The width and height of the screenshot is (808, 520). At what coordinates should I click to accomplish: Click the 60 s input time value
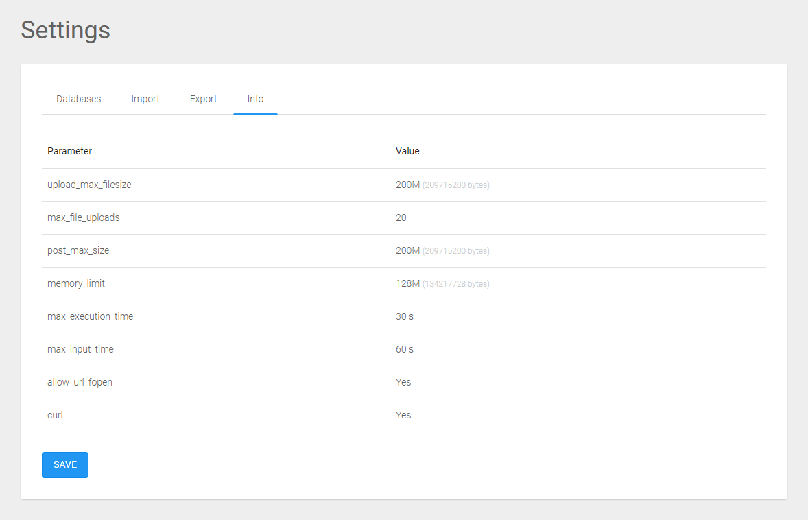pos(405,349)
